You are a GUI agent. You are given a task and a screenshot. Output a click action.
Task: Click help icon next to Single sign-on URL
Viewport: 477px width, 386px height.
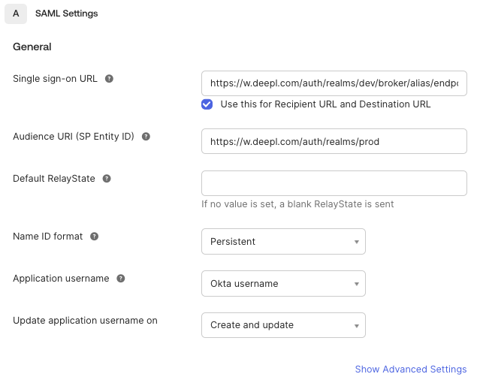(x=109, y=79)
